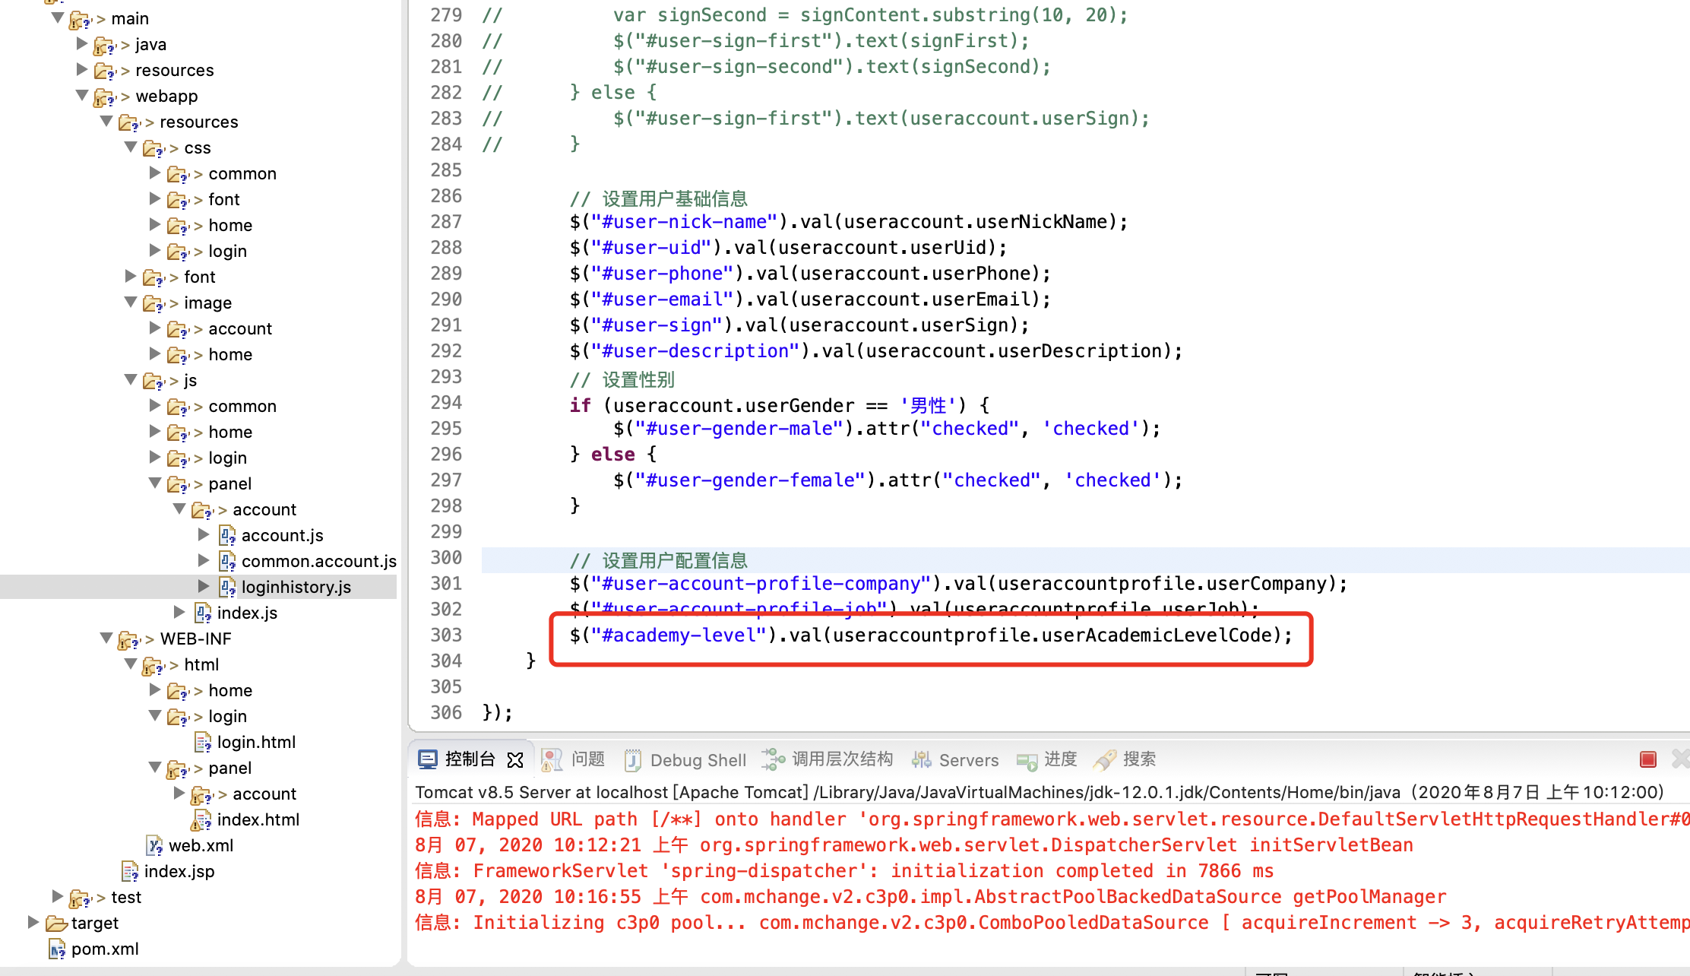
Task: Click the red Terminate button in console toolbar
Action: [x=1647, y=759]
